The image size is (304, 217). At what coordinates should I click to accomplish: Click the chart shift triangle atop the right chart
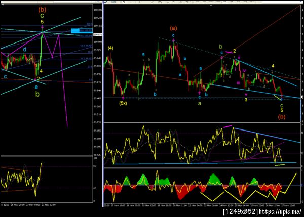211,6
